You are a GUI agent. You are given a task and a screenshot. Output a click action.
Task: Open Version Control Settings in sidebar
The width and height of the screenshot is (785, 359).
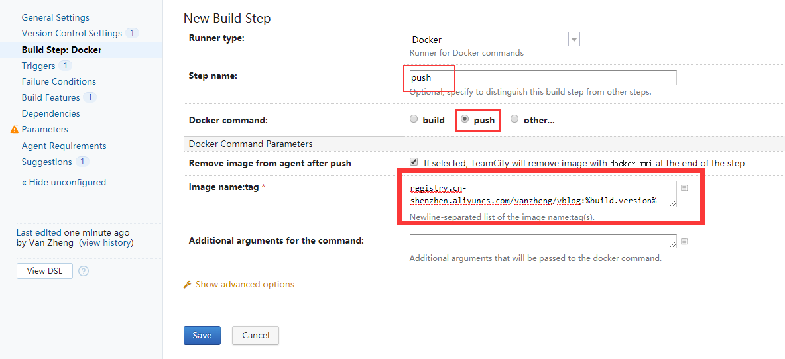(x=72, y=34)
